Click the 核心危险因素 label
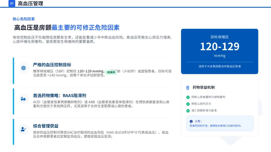This screenshot has height=152, width=271. (24, 19)
